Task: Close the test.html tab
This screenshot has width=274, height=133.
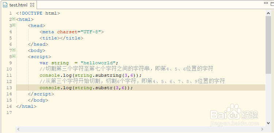Action: click(32, 5)
